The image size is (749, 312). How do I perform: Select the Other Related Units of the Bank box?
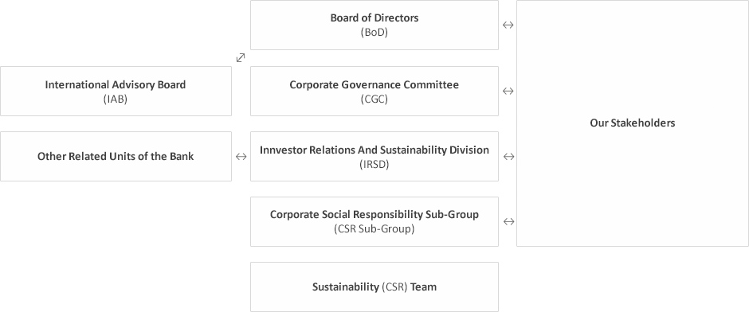coord(116,157)
